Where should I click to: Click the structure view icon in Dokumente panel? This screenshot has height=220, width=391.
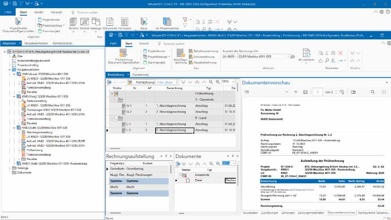[178, 163]
